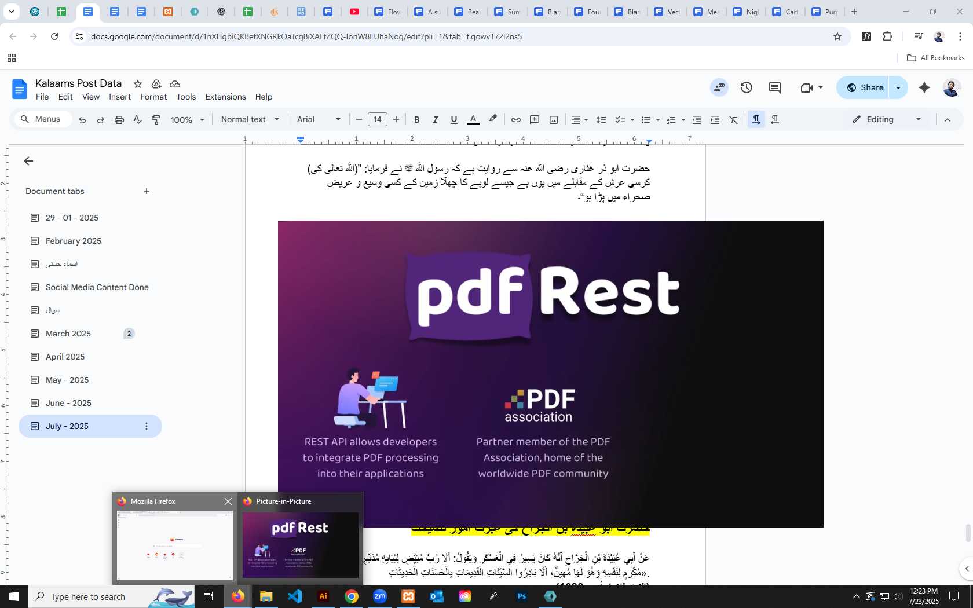Open the Gemini sparkle icon
The width and height of the screenshot is (973, 608).
pos(924,87)
